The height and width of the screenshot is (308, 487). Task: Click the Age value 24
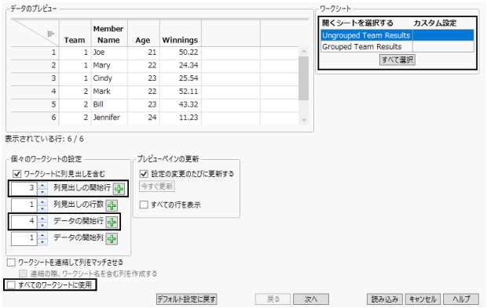click(144, 118)
